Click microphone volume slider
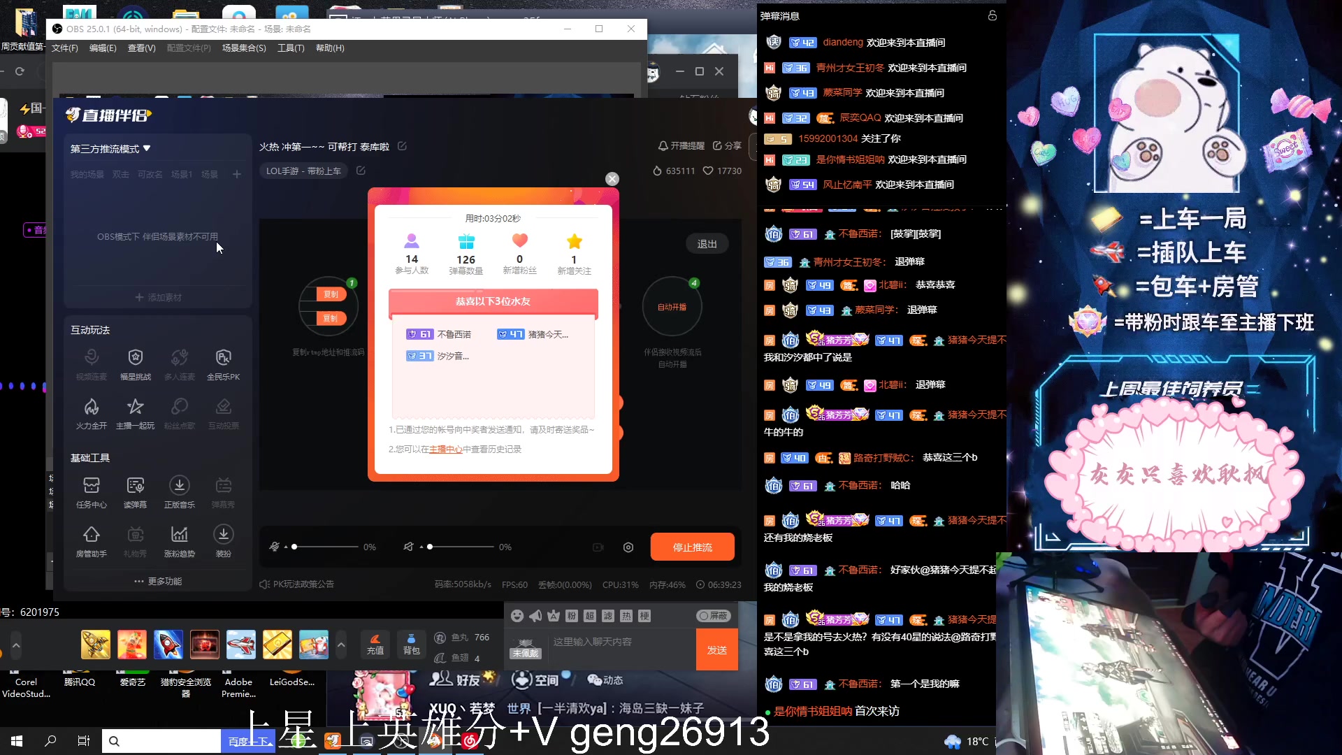This screenshot has width=1342, height=755. [x=325, y=547]
